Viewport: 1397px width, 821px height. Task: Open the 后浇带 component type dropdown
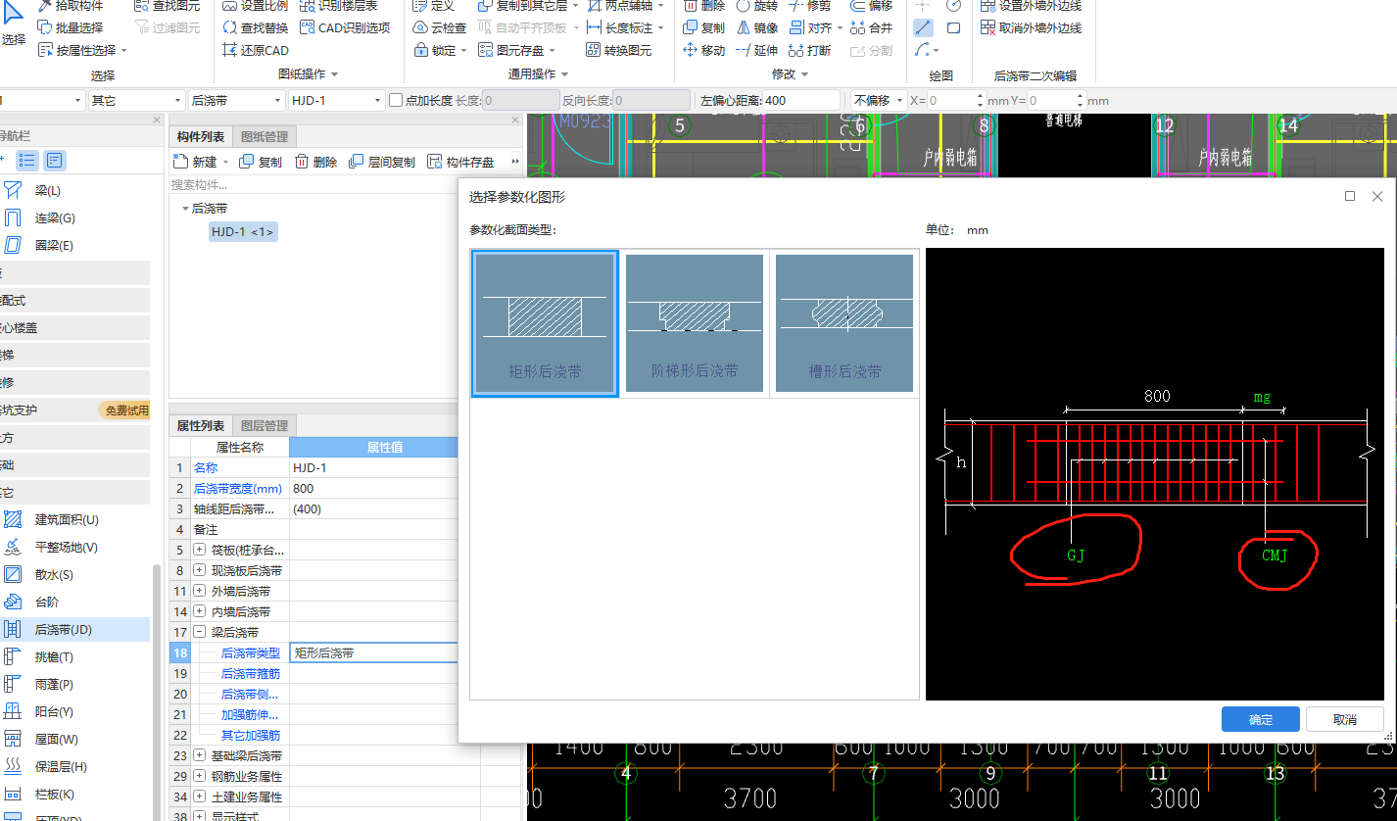[x=277, y=100]
